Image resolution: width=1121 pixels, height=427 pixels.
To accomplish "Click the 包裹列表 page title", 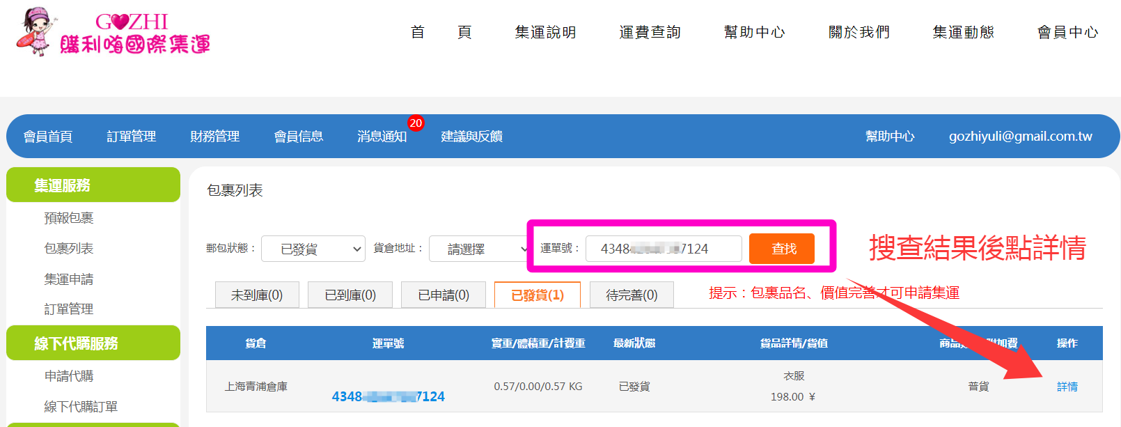I will coord(235,190).
